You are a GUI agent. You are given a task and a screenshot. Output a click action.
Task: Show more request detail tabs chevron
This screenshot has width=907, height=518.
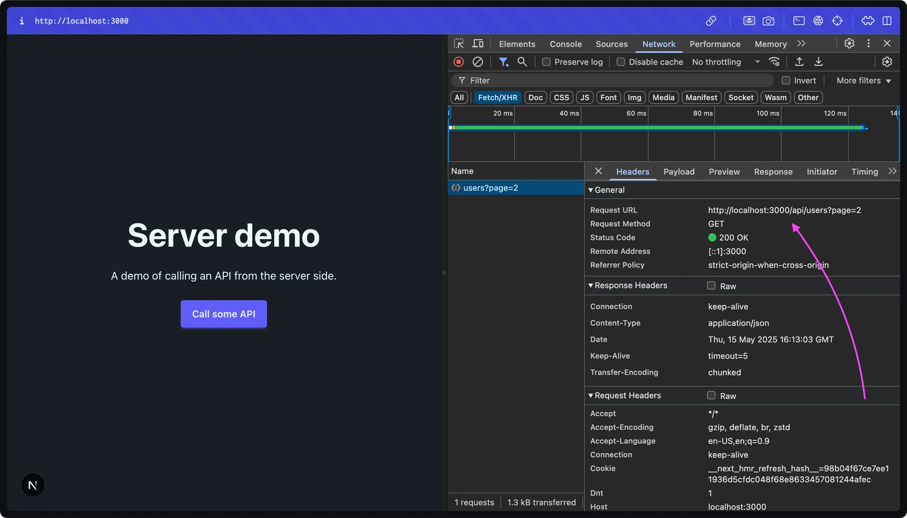[892, 171]
